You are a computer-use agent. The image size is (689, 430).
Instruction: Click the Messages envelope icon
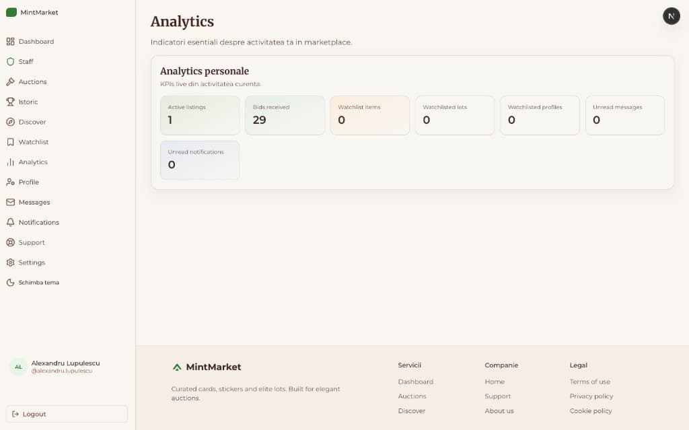point(10,203)
